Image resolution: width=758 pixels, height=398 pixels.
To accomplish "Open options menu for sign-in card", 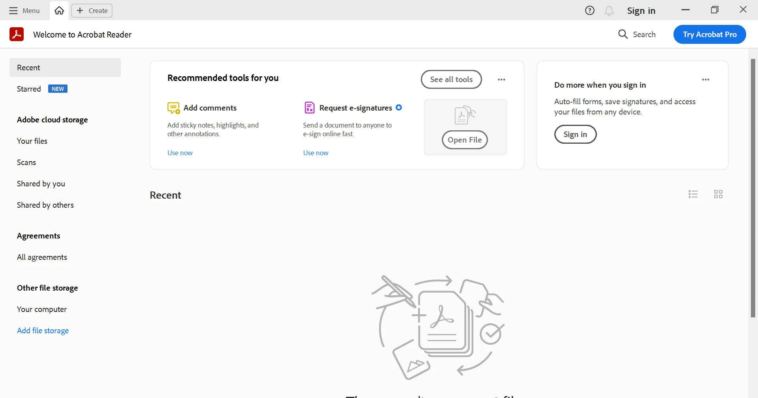I will coord(705,80).
